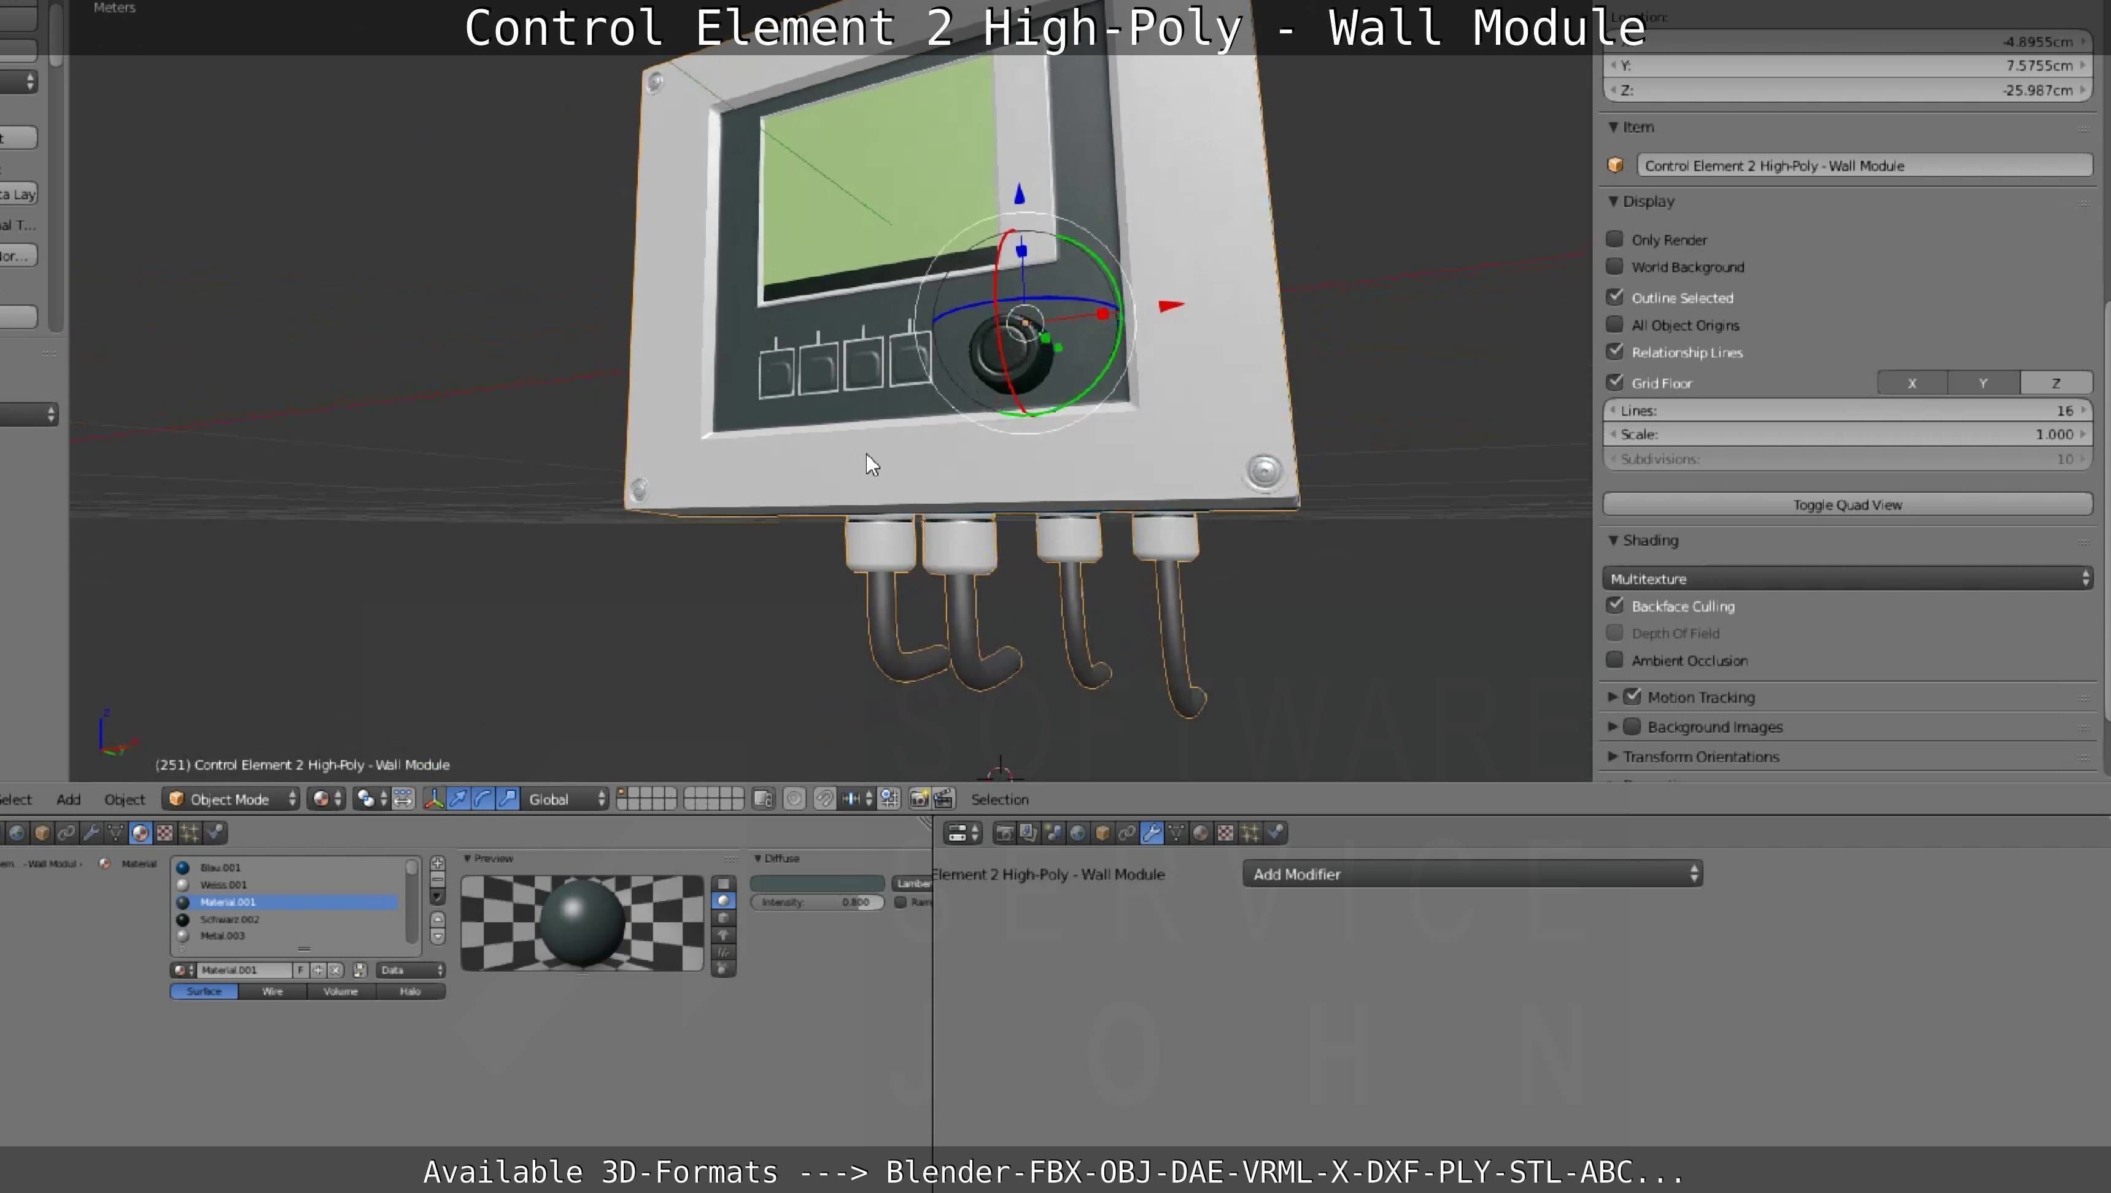
Task: Click the object name field in Item panel
Action: [1864, 166]
